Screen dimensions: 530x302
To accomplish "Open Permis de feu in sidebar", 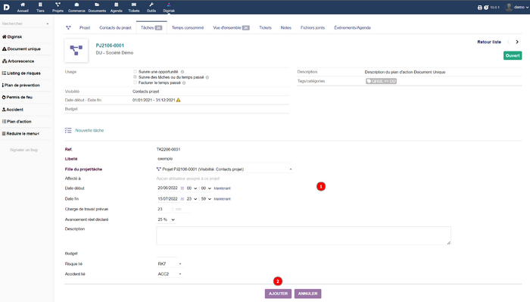I will [x=17, y=98].
